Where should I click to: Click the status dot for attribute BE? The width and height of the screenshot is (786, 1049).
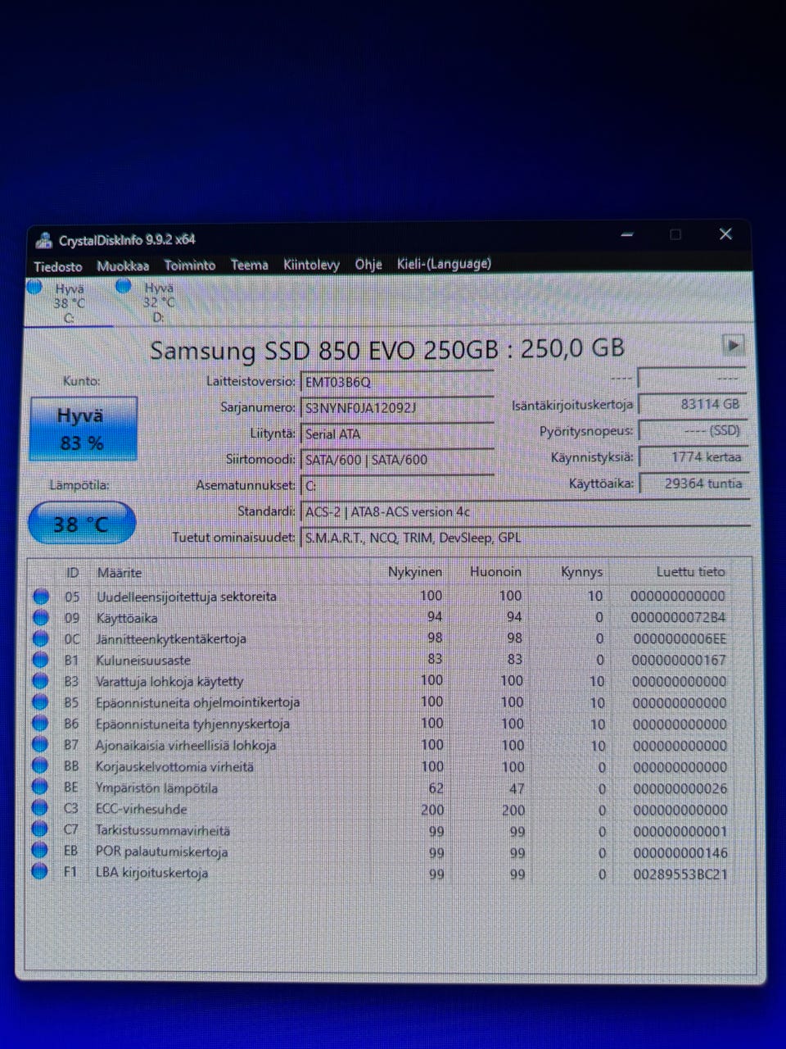[40, 788]
